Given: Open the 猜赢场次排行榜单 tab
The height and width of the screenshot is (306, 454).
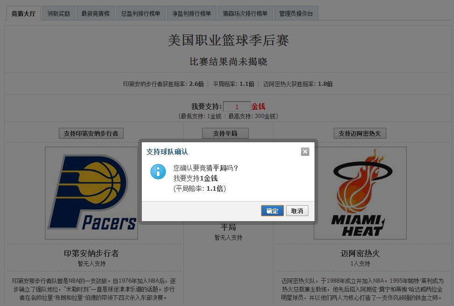Looking at the screenshot, I should click(246, 13).
